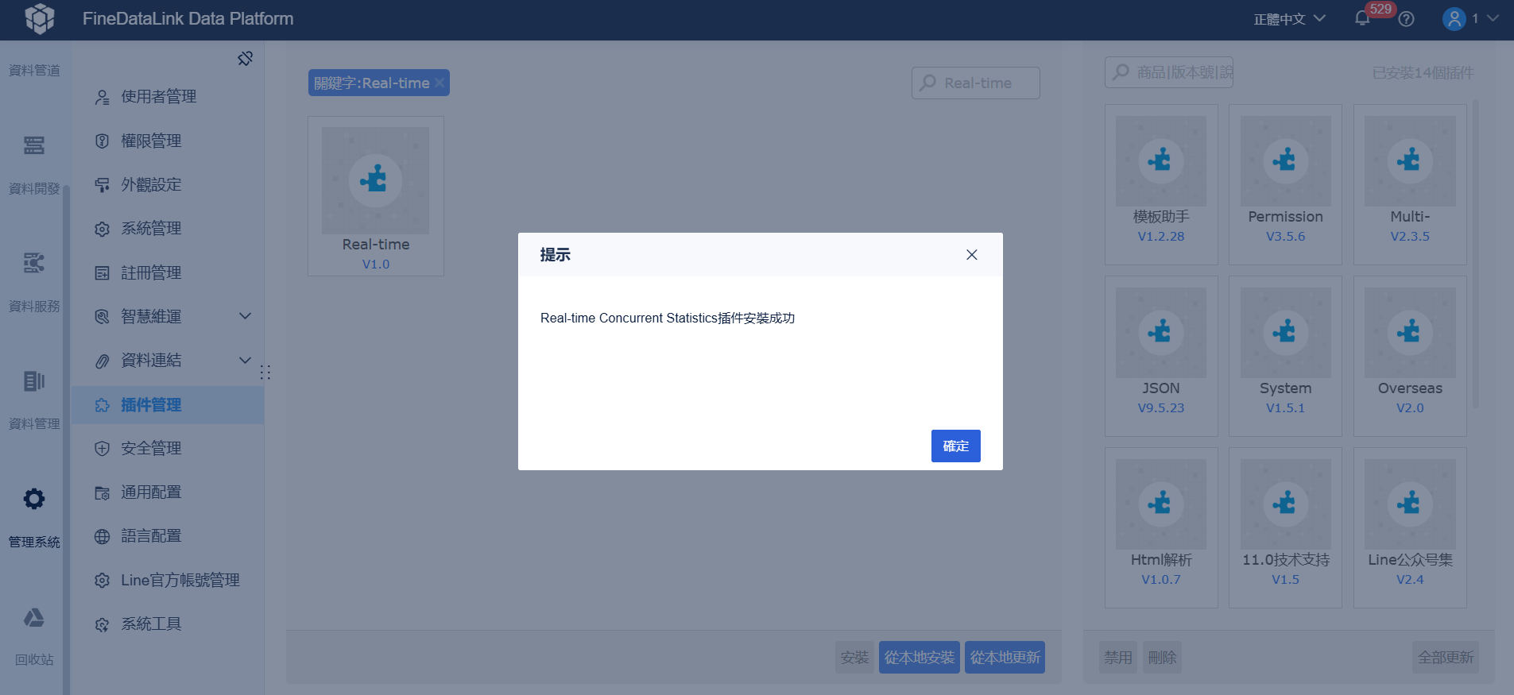Click the sidebar resize drag handle dots
The height and width of the screenshot is (695, 1514).
coord(265,372)
